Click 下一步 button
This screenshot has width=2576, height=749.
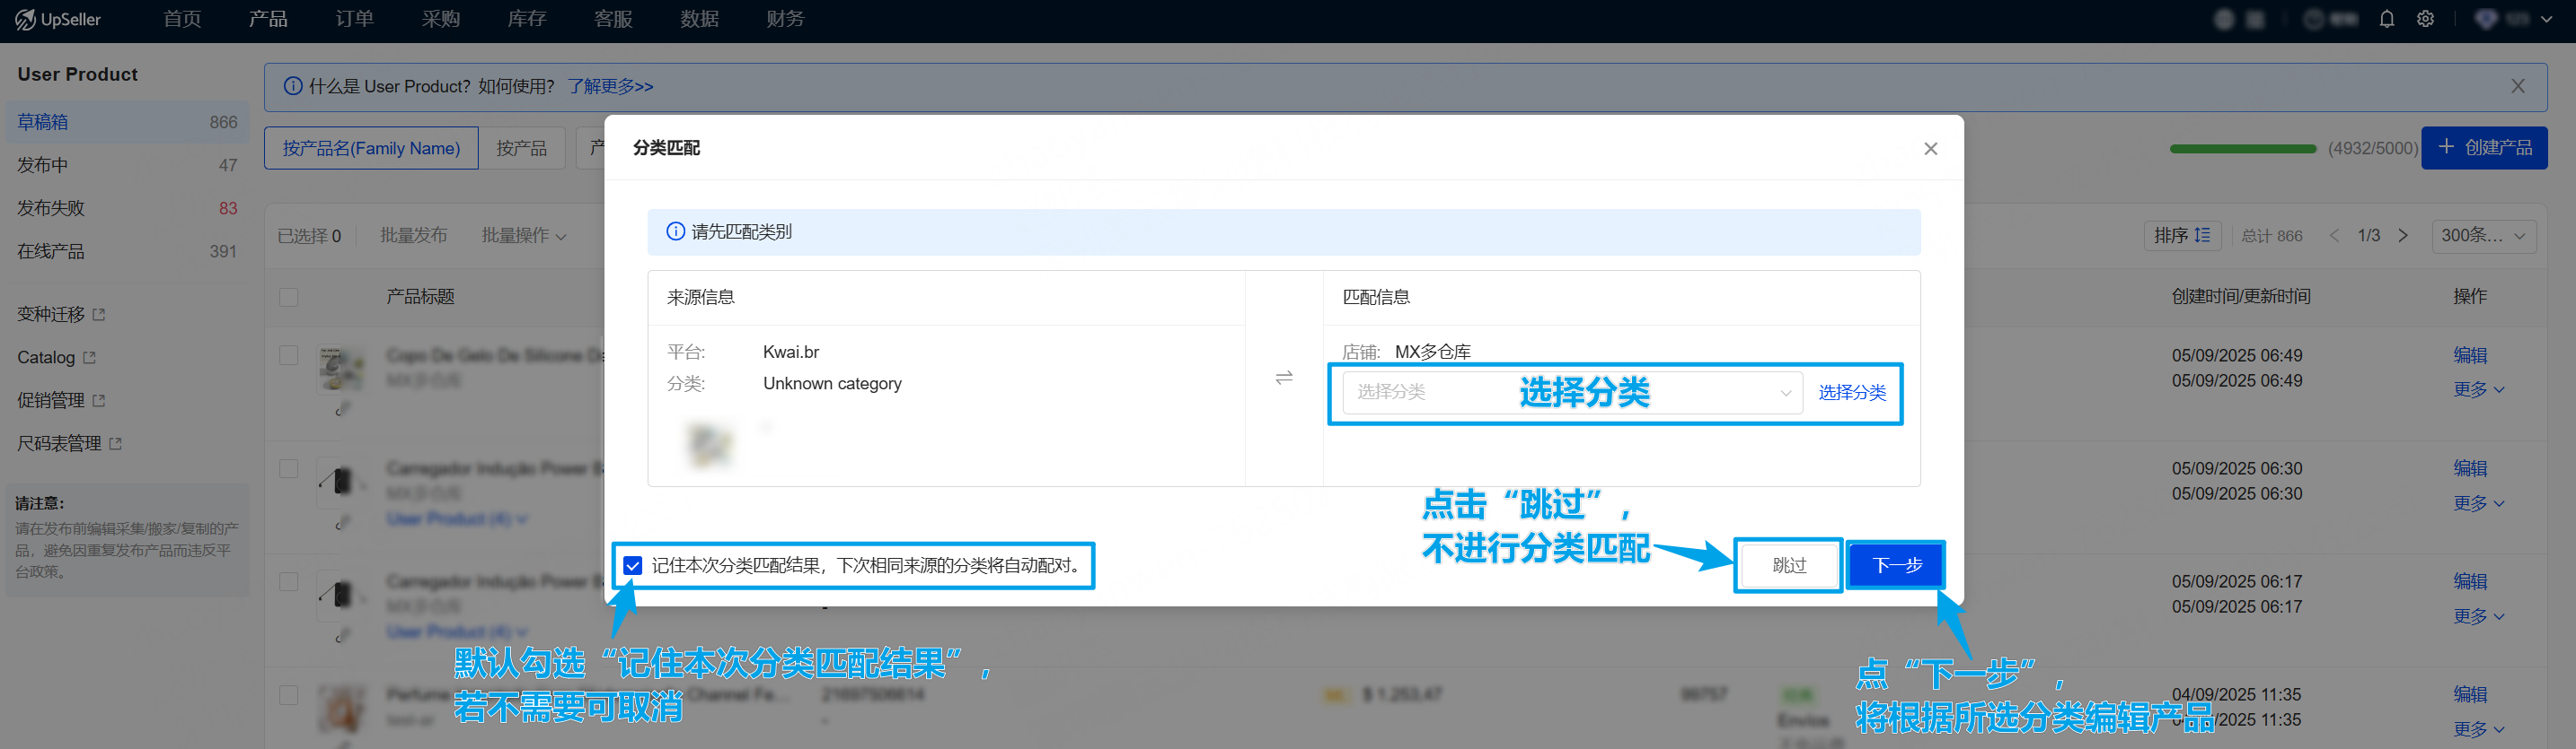pos(1895,566)
